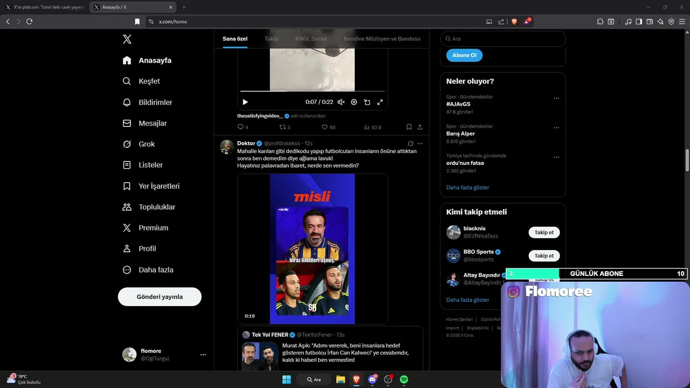Seek in the video progress bar
690x388 pixels.
[x=313, y=91]
